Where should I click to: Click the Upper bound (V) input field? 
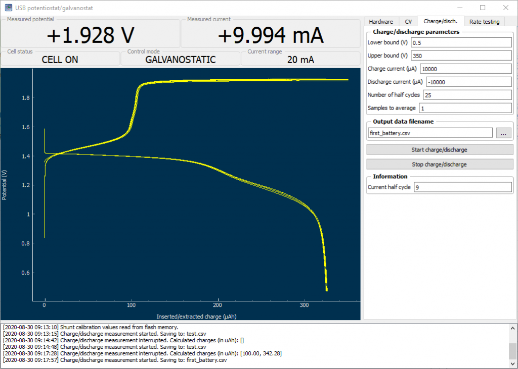(461, 56)
